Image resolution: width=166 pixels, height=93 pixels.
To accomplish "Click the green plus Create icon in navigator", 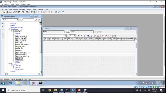I will point(3,24).
